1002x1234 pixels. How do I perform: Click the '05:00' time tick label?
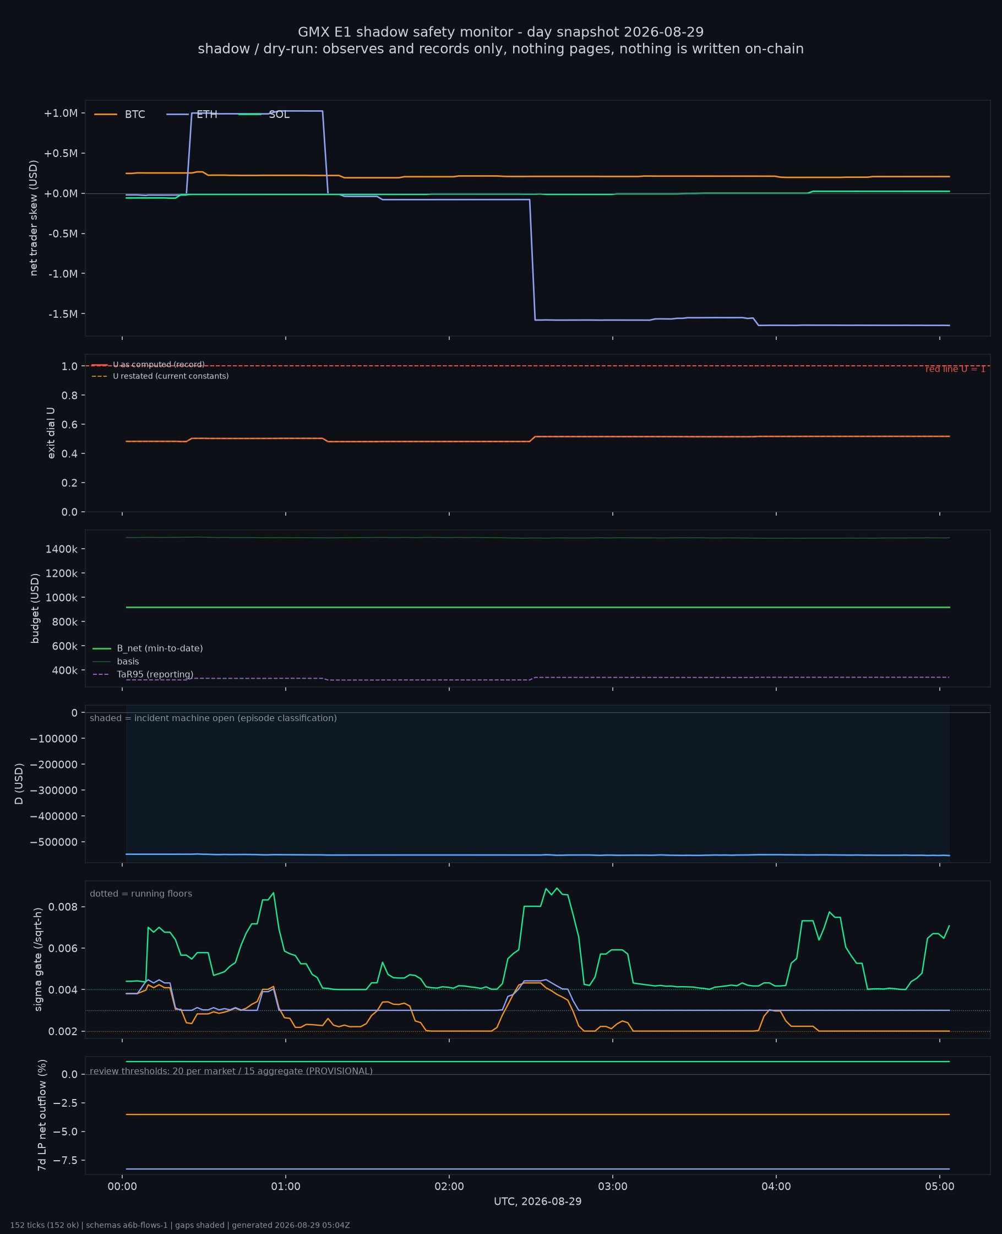click(940, 1187)
